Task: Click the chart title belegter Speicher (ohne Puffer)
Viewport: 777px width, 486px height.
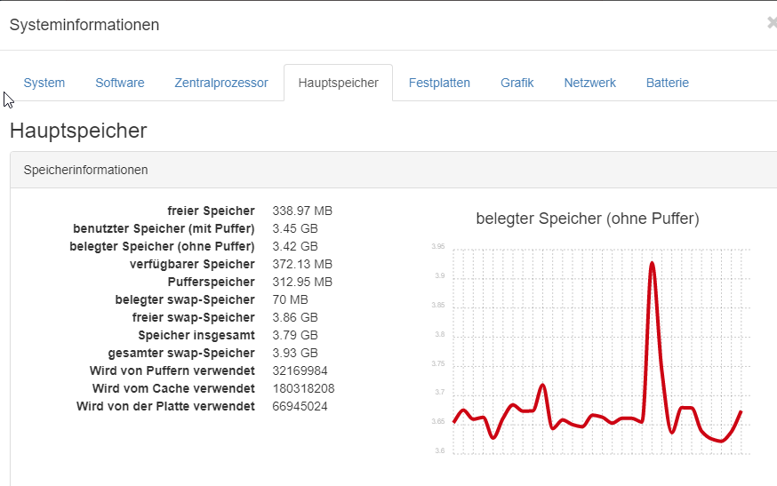Action: 588,219
